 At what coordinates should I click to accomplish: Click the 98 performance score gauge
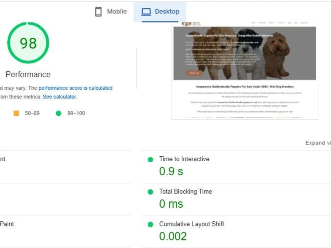click(28, 43)
